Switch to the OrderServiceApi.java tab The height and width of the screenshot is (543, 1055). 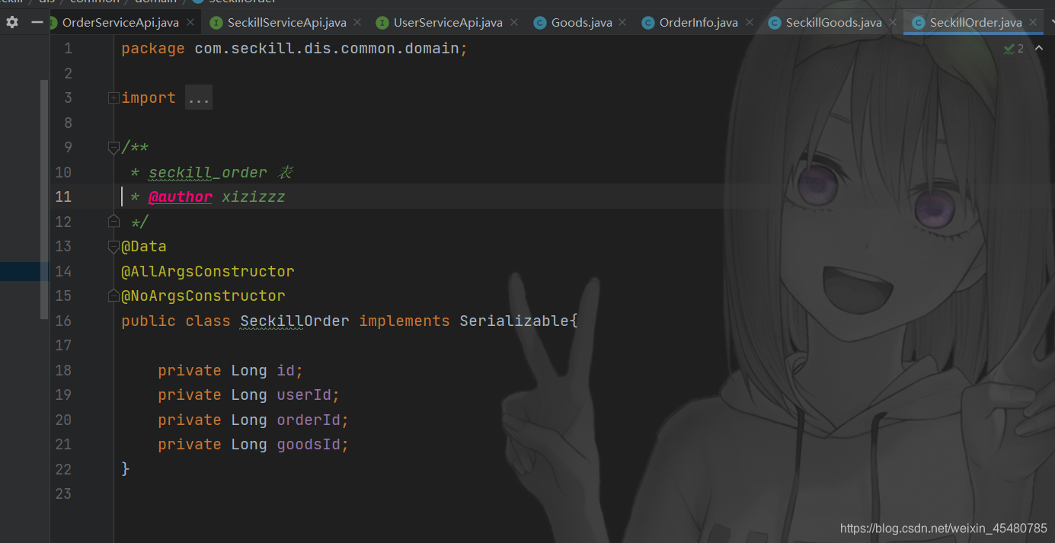120,23
